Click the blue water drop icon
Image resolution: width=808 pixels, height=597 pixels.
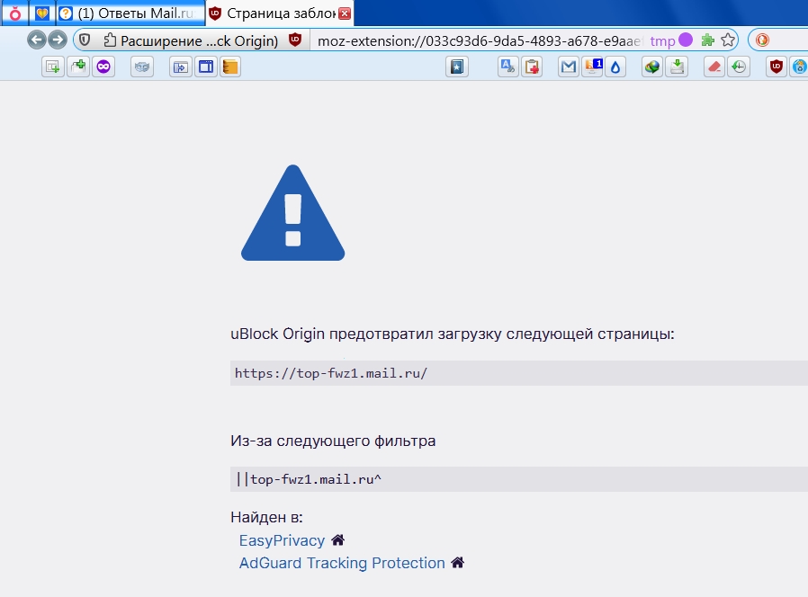coord(615,67)
